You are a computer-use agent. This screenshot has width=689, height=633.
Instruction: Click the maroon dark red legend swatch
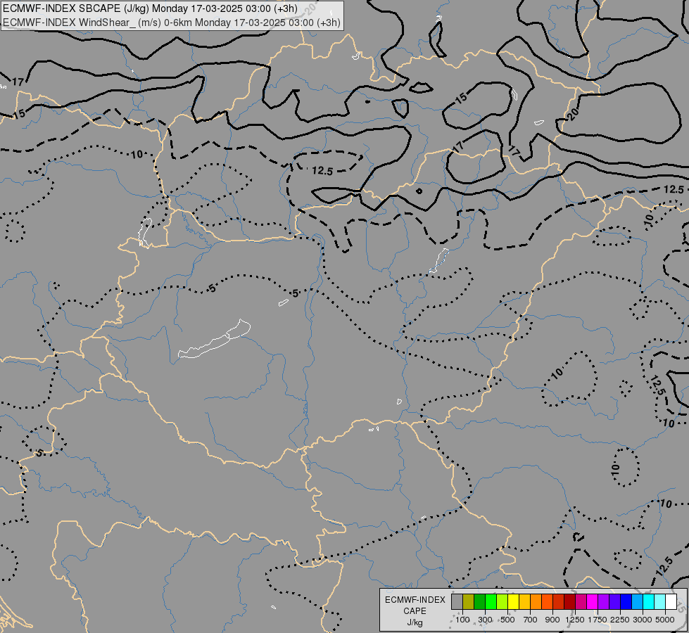569,602
